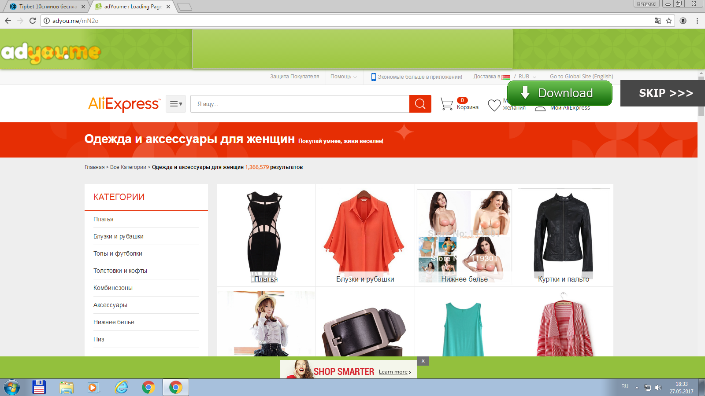Click the wishlist heart icon
The height and width of the screenshot is (396, 705).
point(494,105)
